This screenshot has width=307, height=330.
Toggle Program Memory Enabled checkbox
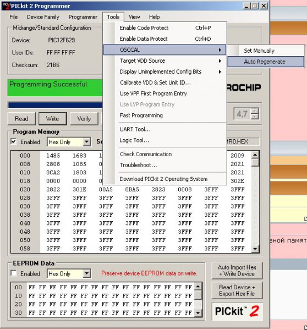point(13,141)
